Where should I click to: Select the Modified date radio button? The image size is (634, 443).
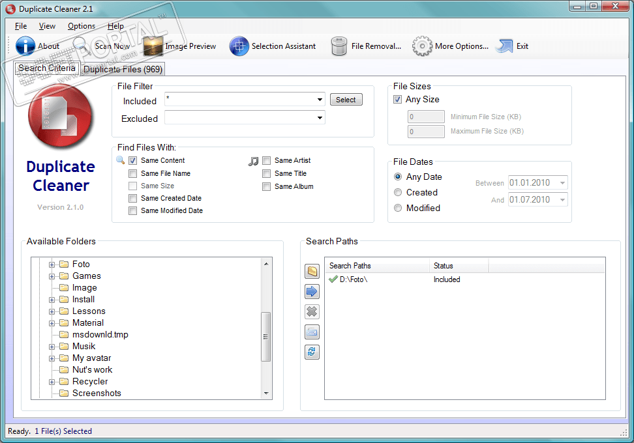coord(398,208)
